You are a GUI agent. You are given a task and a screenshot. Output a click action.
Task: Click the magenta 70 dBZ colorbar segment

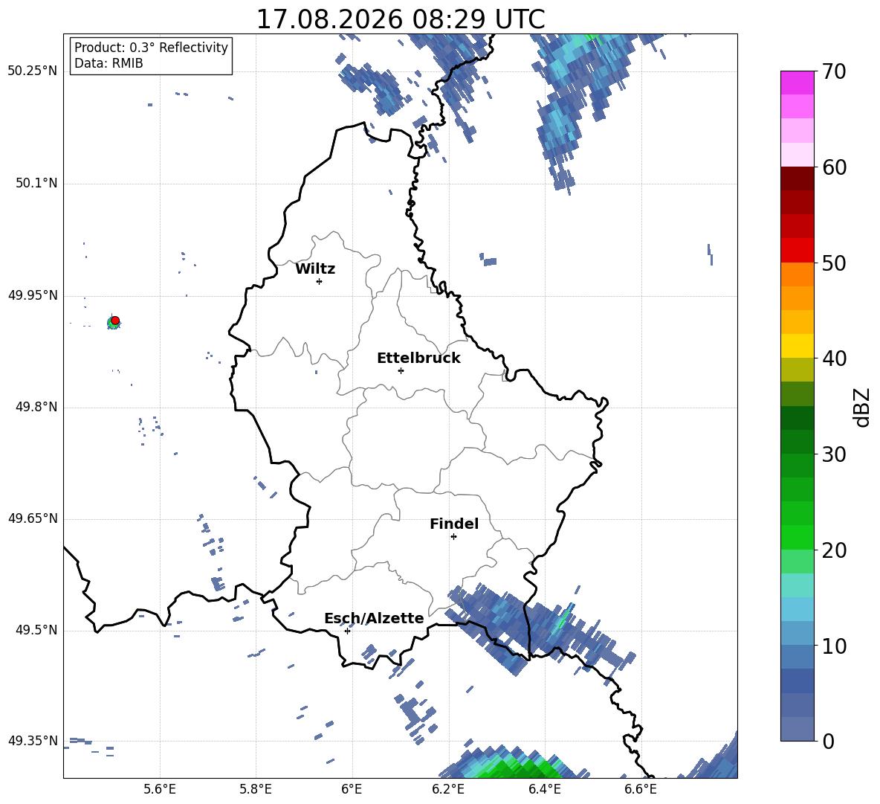[x=797, y=83]
